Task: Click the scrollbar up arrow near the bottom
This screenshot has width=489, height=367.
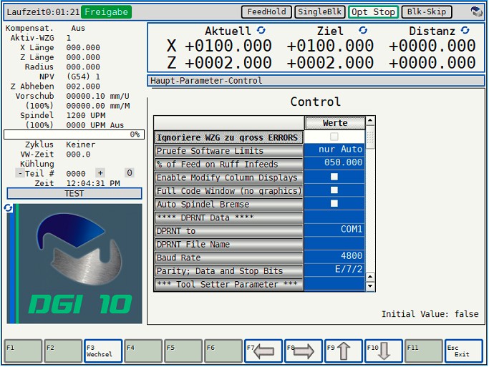Action: point(370,277)
